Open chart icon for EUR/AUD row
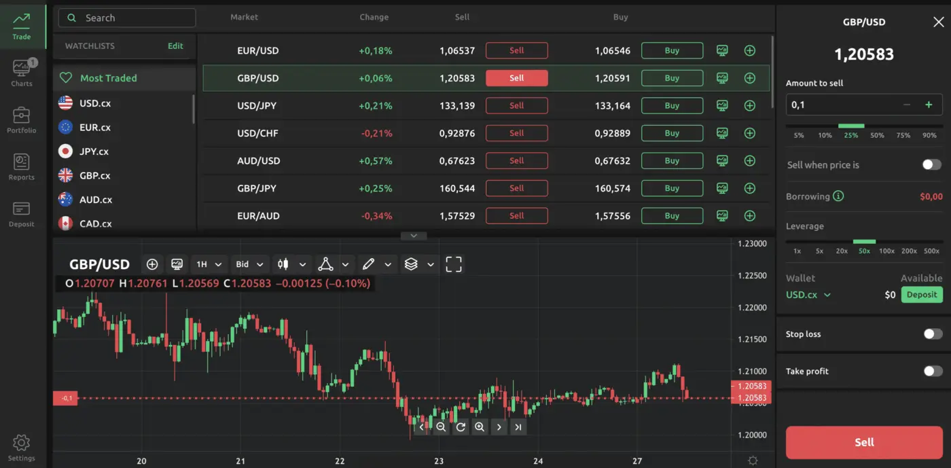Viewport: 951px width, 468px height. pyautogui.click(x=722, y=216)
